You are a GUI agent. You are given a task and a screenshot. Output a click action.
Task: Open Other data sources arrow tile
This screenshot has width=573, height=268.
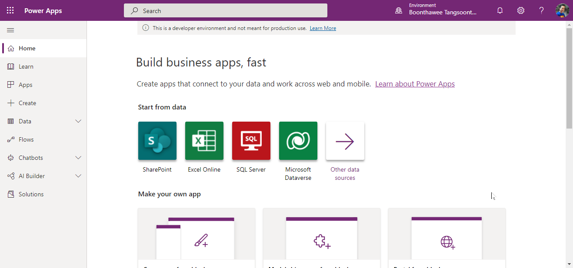(x=345, y=141)
